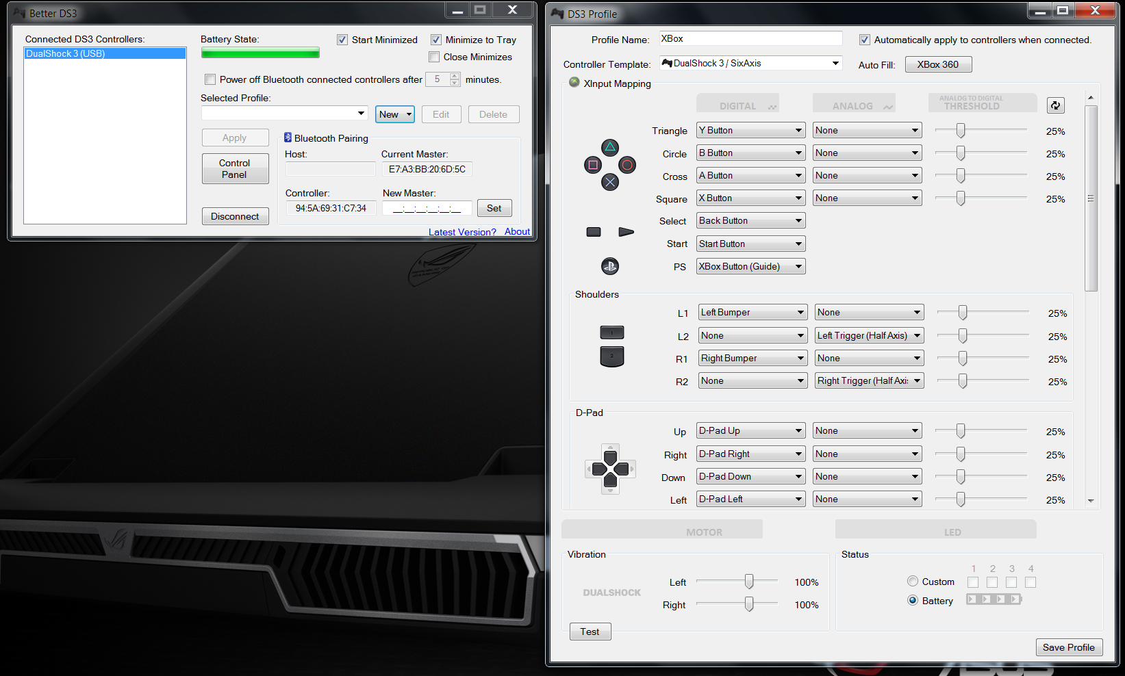The width and height of the screenshot is (1125, 676).
Task: Click the ANALOG column header
Action: click(x=854, y=103)
